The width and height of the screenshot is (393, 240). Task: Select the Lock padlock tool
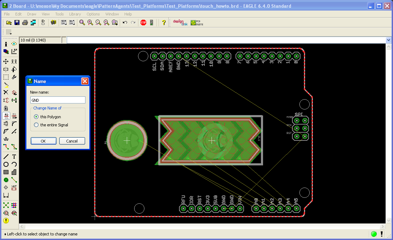pyautogui.click(x=6, y=108)
